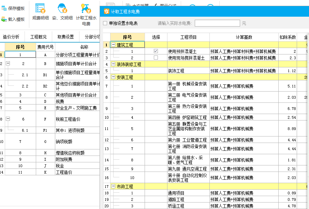Click the dialog title icon of 计取工程水电费

106,12
